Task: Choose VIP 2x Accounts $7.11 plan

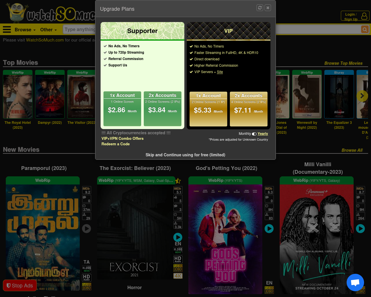Action: point(249,109)
